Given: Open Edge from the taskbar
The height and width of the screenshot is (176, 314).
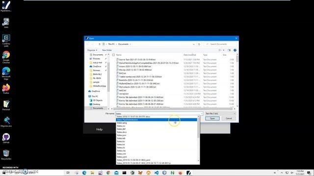Looking at the screenshot, I should (x=84, y=173).
